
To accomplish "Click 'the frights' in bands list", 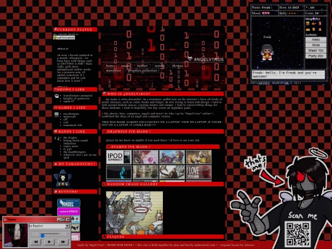I will 70,138.
